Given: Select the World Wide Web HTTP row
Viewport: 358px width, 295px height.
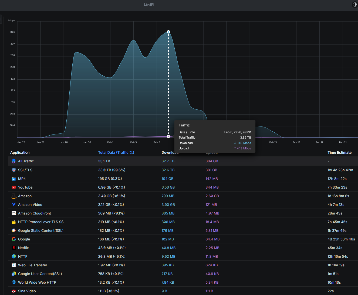Looking at the screenshot, I should coord(183,282).
